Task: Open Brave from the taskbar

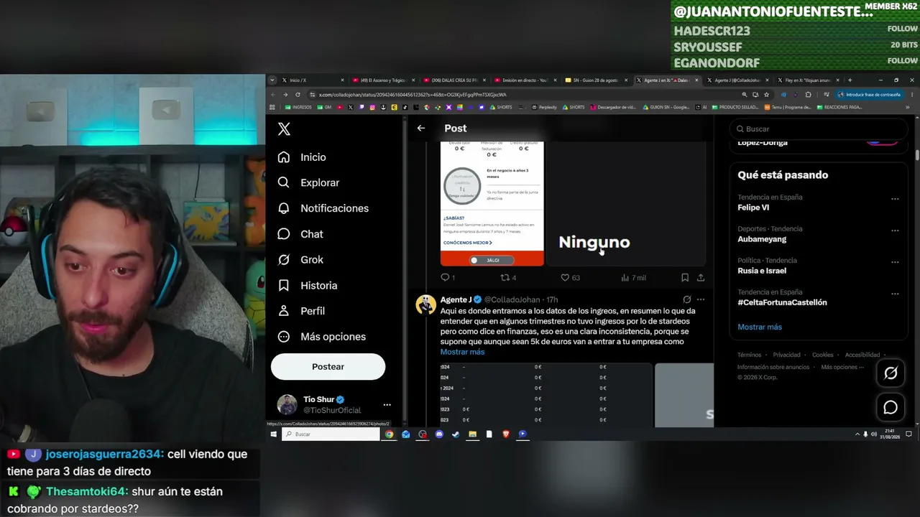Action: click(506, 434)
